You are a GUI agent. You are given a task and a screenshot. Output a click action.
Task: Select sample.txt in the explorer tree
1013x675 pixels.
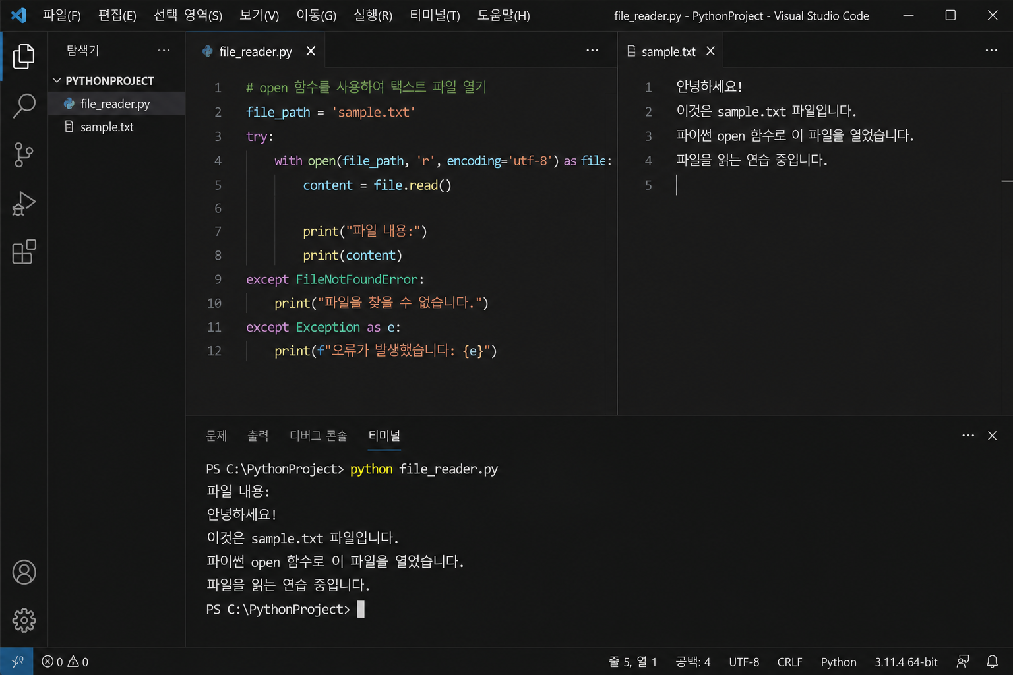tap(116, 127)
